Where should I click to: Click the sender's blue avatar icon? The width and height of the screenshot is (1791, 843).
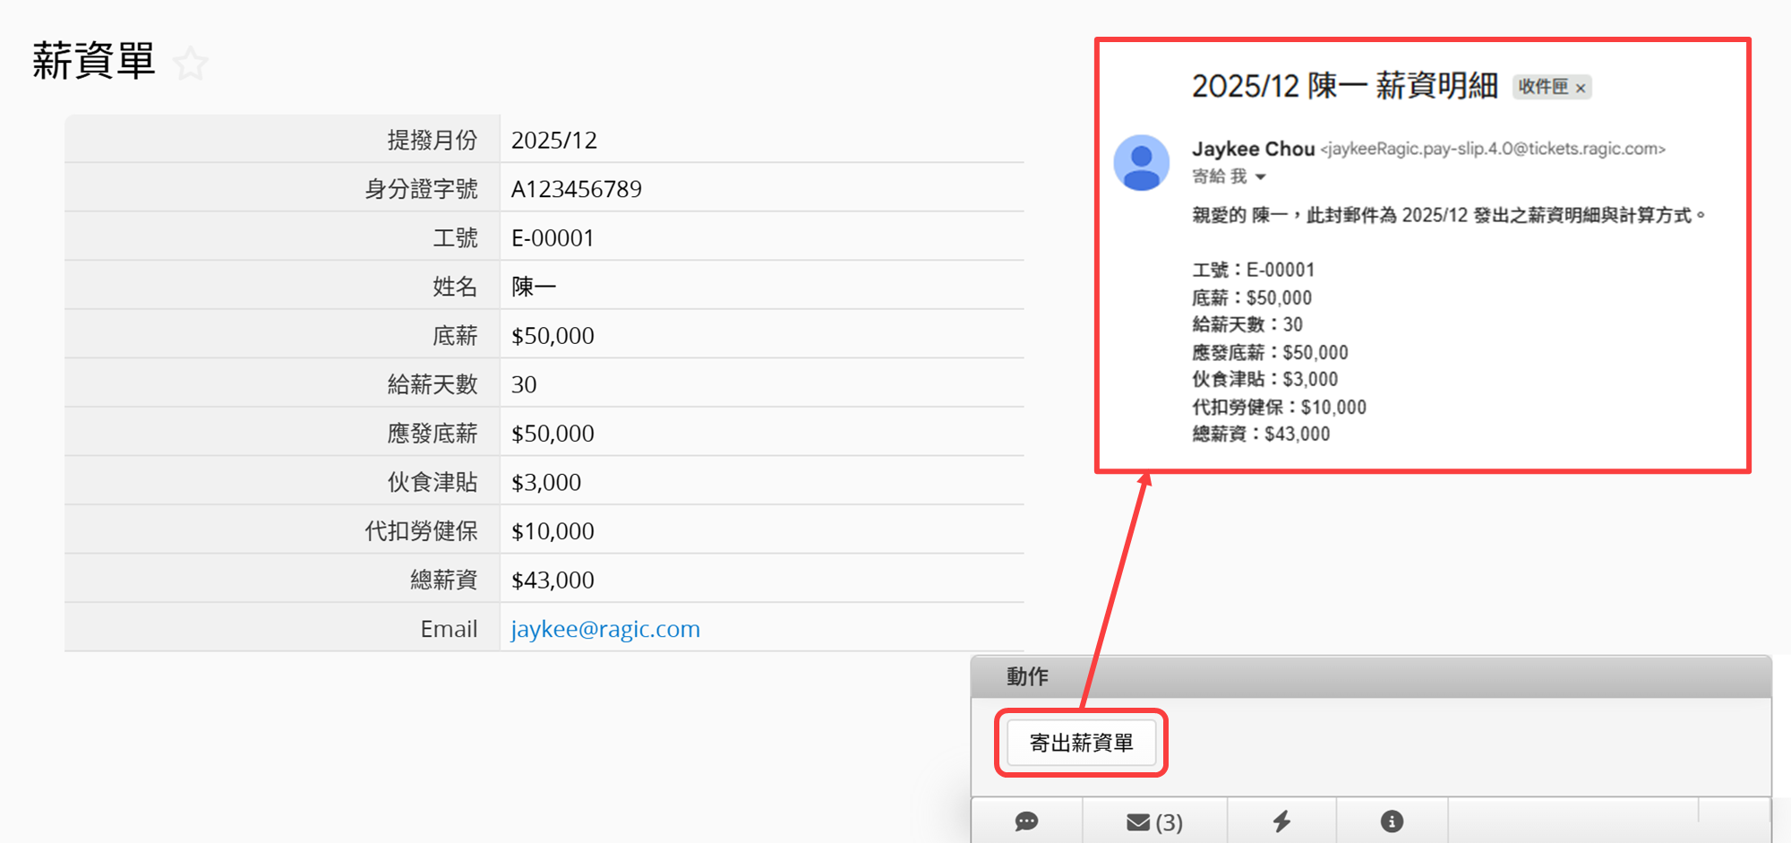click(1141, 163)
